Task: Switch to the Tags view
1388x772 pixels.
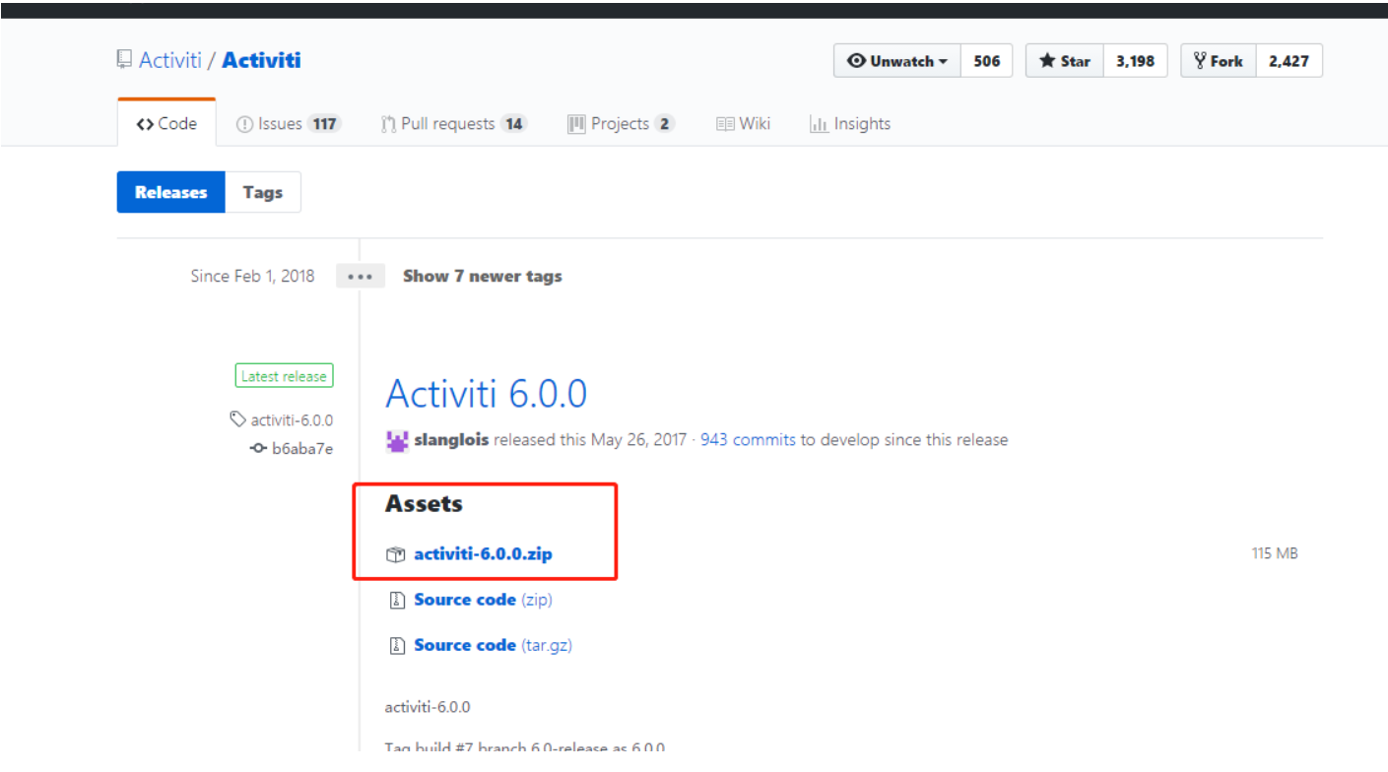Action: click(x=263, y=192)
